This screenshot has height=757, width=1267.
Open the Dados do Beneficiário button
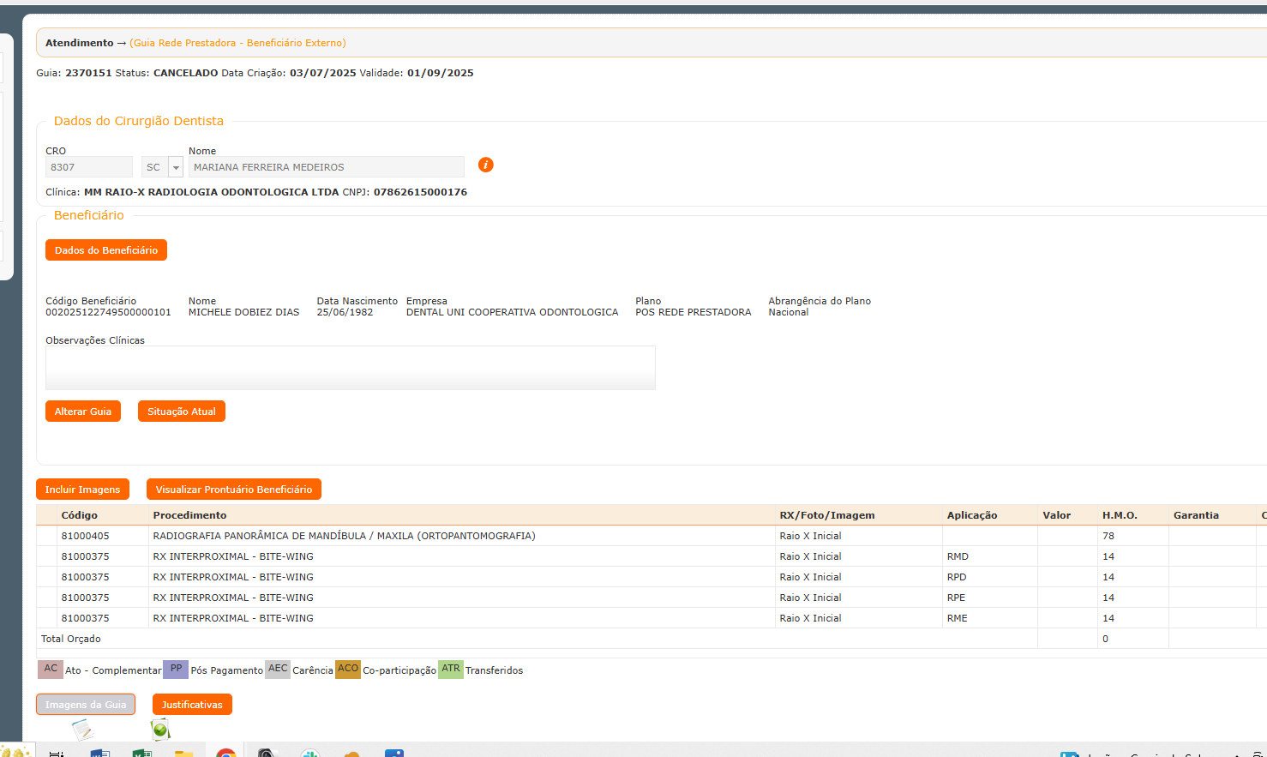(106, 250)
